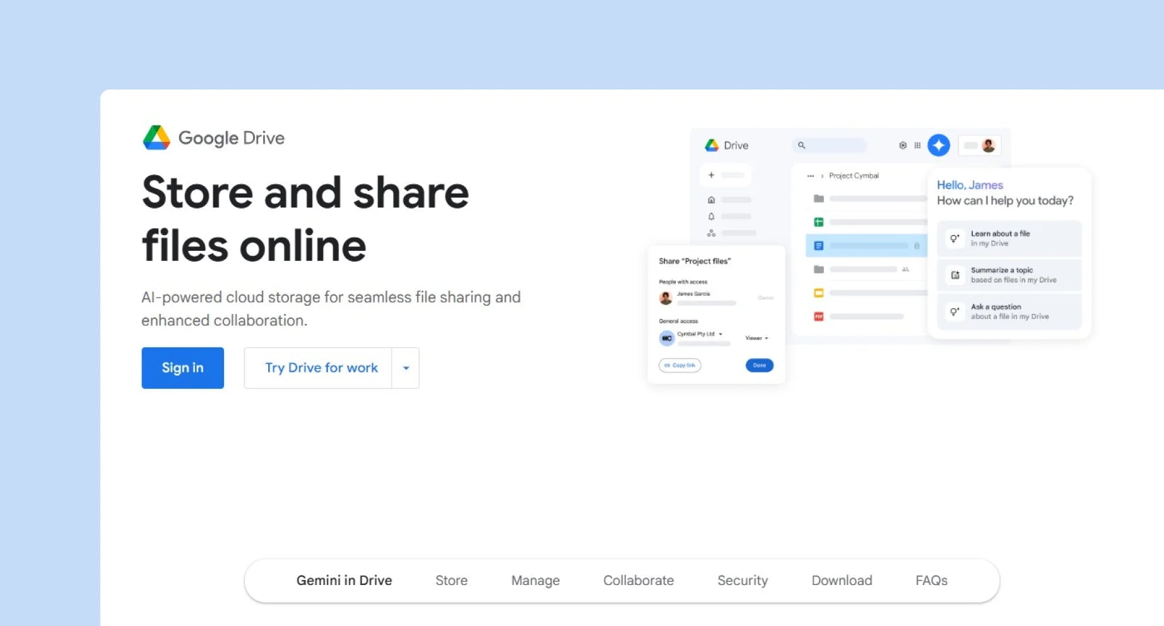The image size is (1164, 626).
Task: Click the blue Docs file icon in highlighted row
Action: tap(819, 245)
